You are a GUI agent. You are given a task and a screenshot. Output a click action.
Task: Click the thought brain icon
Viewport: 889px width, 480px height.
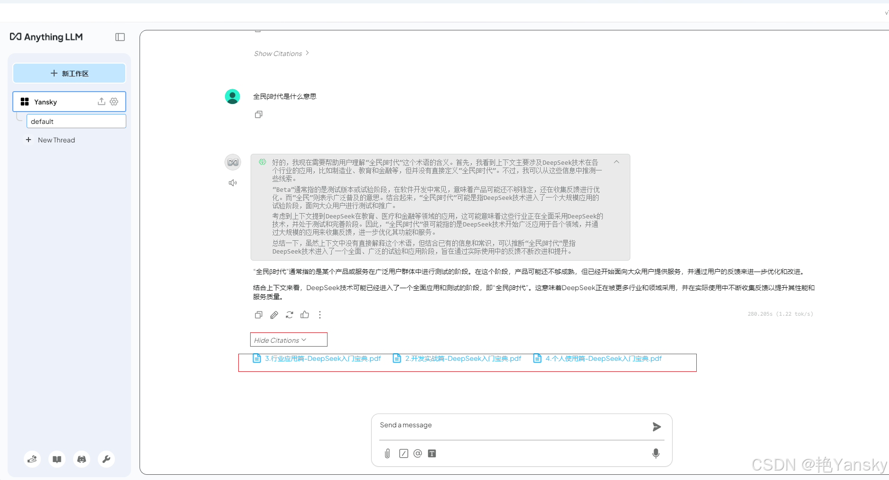262,162
